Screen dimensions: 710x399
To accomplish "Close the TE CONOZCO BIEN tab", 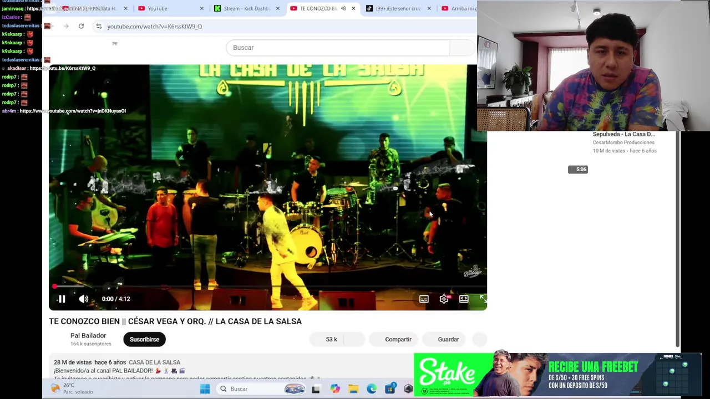I will (x=353, y=8).
